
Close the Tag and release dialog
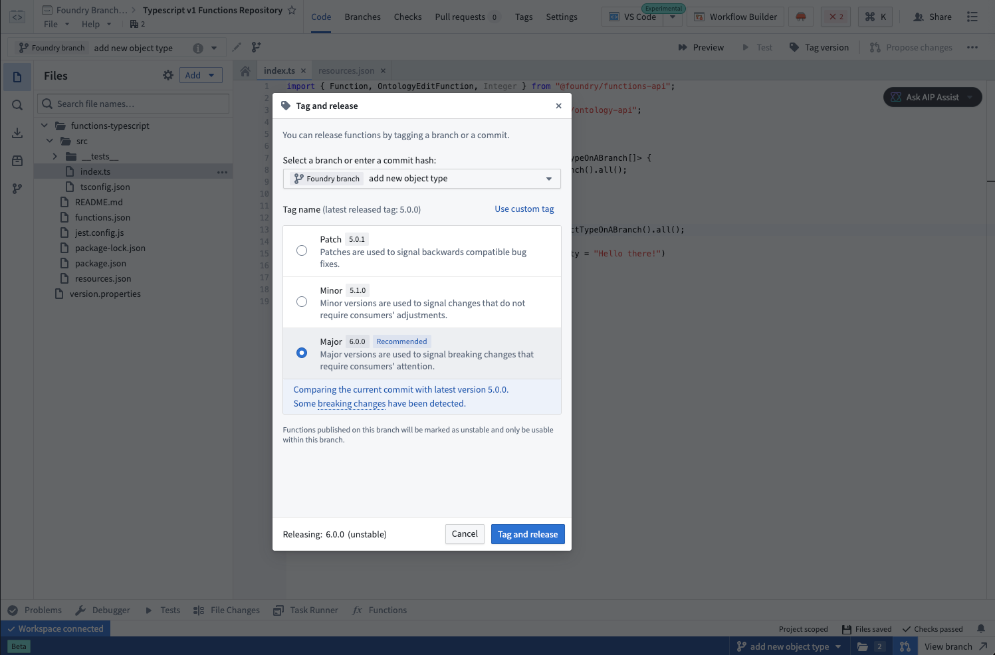(558, 106)
